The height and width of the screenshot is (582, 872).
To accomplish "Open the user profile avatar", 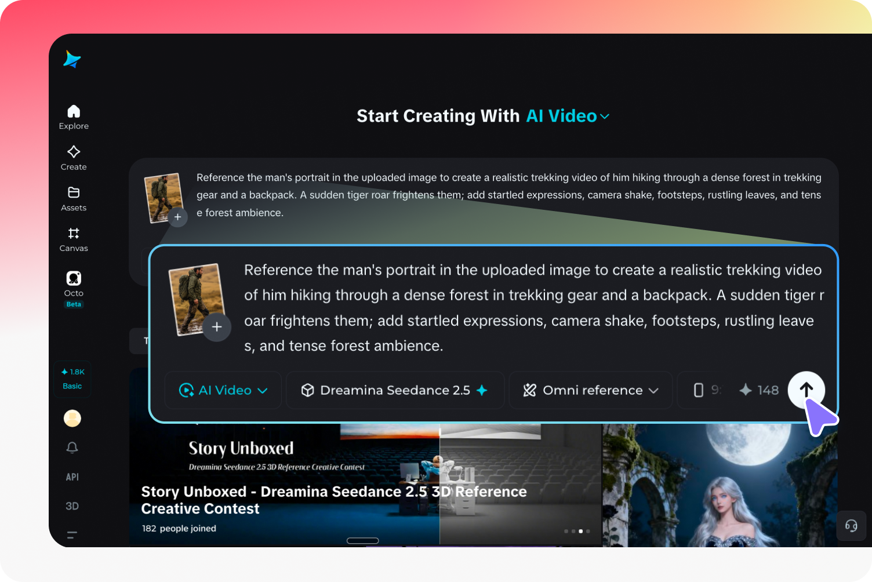I will 72,418.
